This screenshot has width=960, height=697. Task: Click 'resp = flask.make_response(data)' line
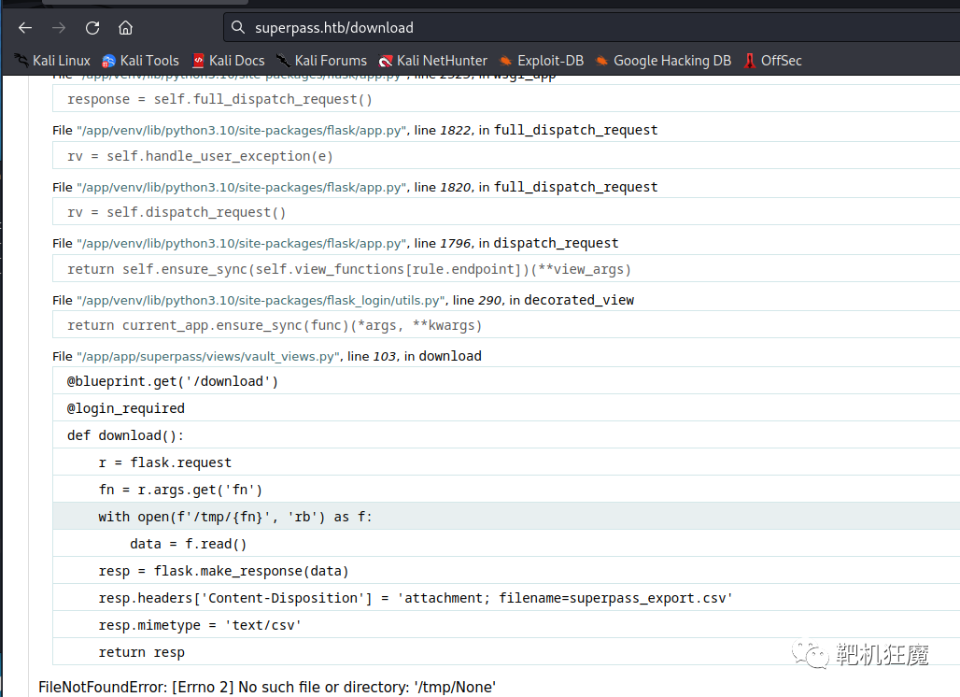[x=506, y=570]
